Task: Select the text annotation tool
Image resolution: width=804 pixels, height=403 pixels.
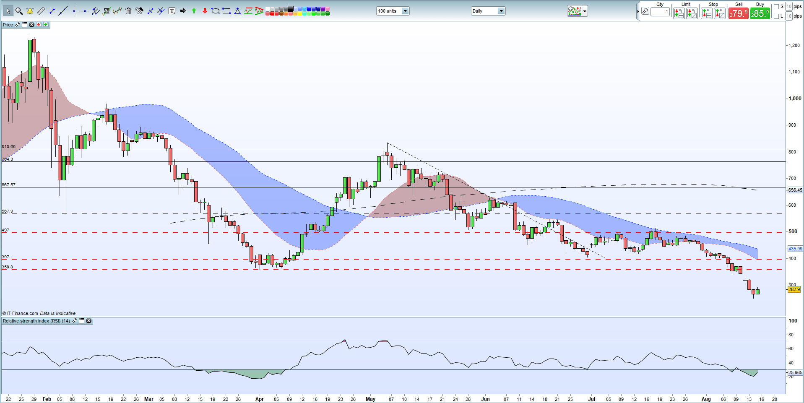Action: 172,11
